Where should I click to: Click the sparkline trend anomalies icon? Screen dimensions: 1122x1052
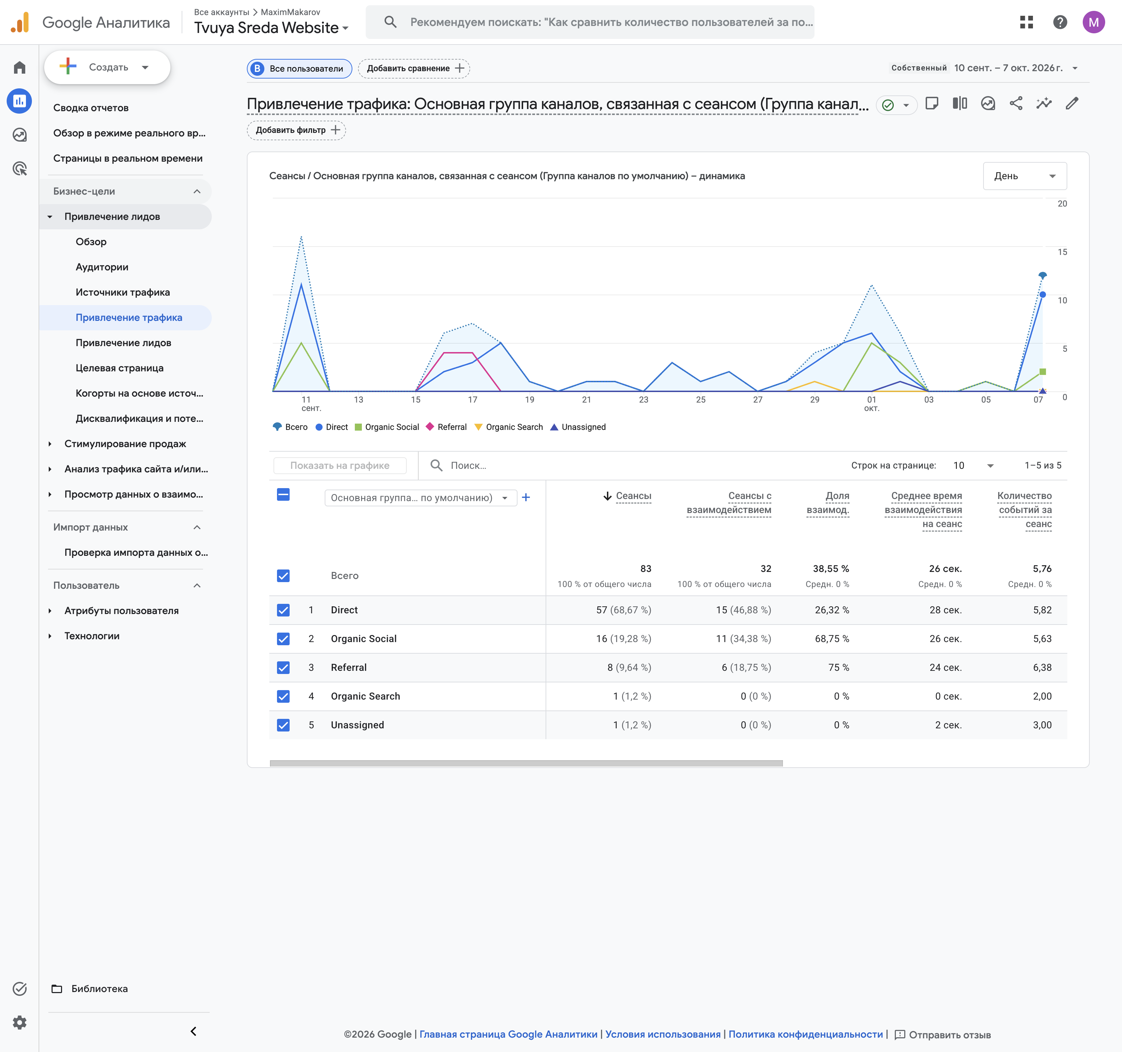[1043, 103]
